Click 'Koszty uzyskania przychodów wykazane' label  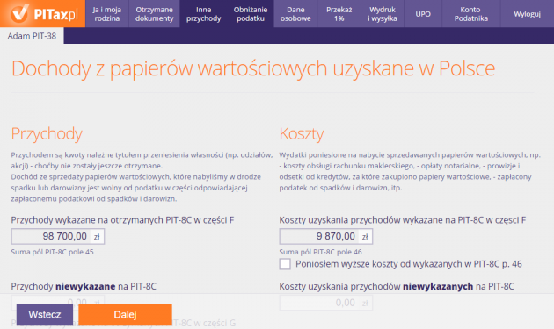(403, 220)
